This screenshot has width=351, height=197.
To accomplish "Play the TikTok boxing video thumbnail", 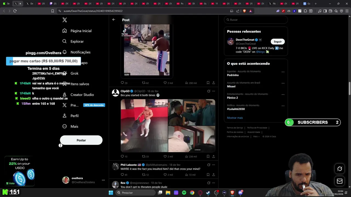I will click(x=147, y=50).
